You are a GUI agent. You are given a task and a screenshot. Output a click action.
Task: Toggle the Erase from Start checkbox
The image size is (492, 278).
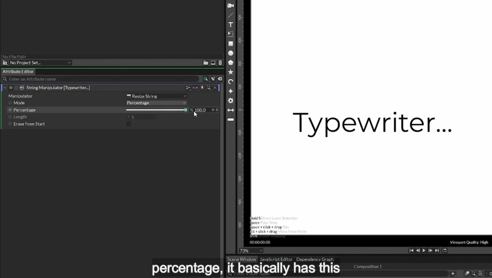click(129, 124)
